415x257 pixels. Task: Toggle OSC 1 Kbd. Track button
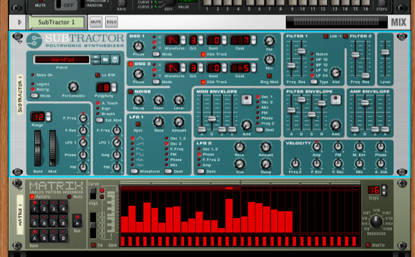pos(203,55)
